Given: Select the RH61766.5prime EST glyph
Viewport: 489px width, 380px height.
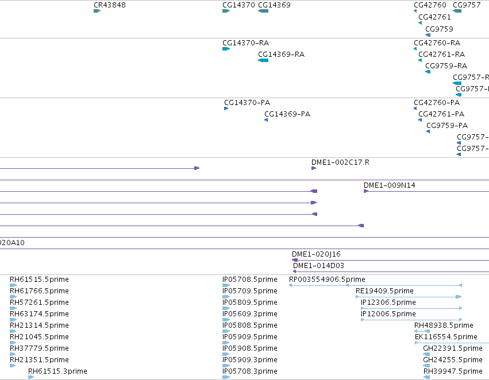Looking at the screenshot, I should [x=13, y=297].
